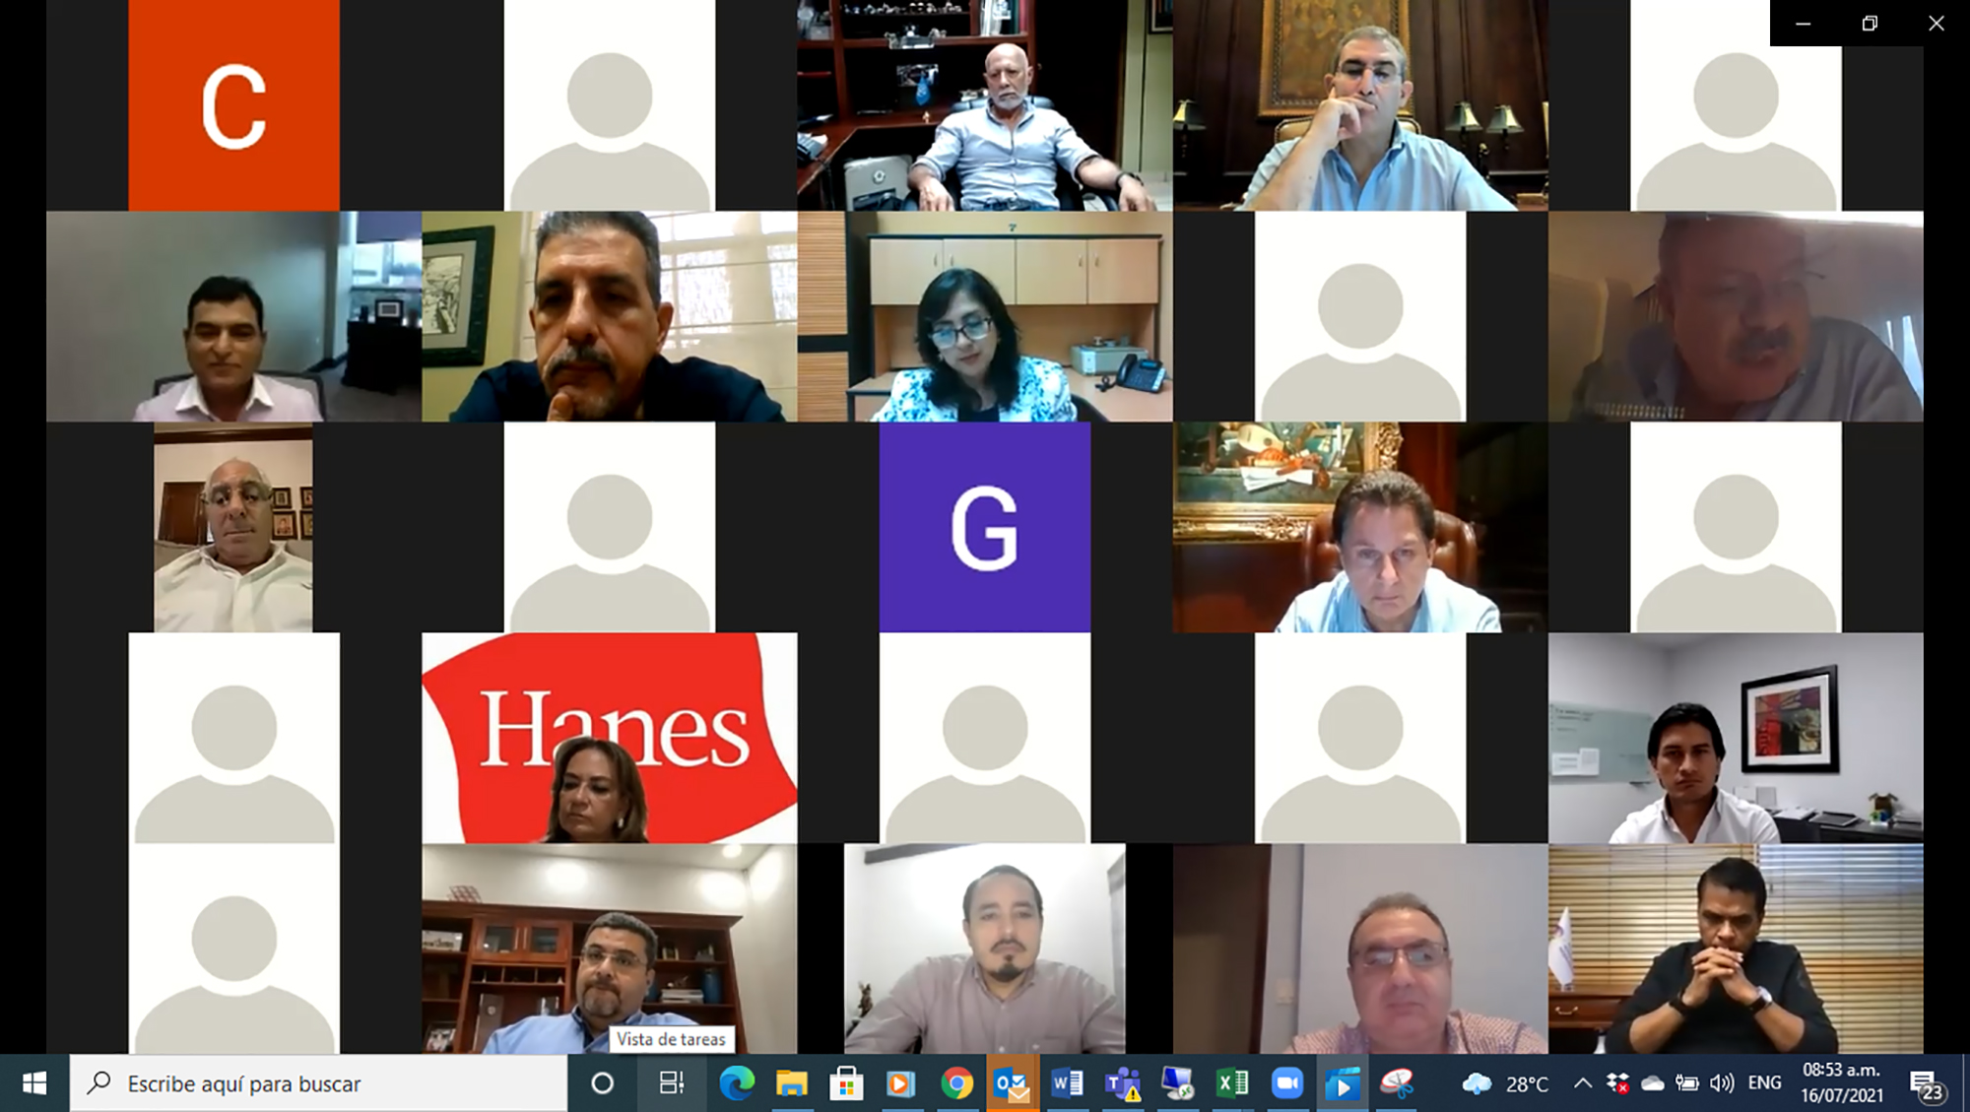The height and width of the screenshot is (1112, 1970).
Task: Select the white-bearded man seated in office chair
Action: click(985, 104)
